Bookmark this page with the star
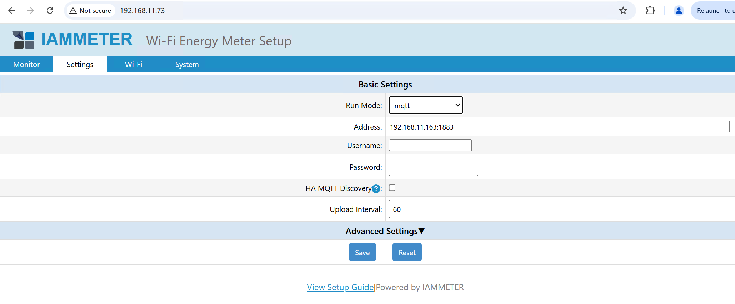The image size is (735, 304). click(623, 11)
